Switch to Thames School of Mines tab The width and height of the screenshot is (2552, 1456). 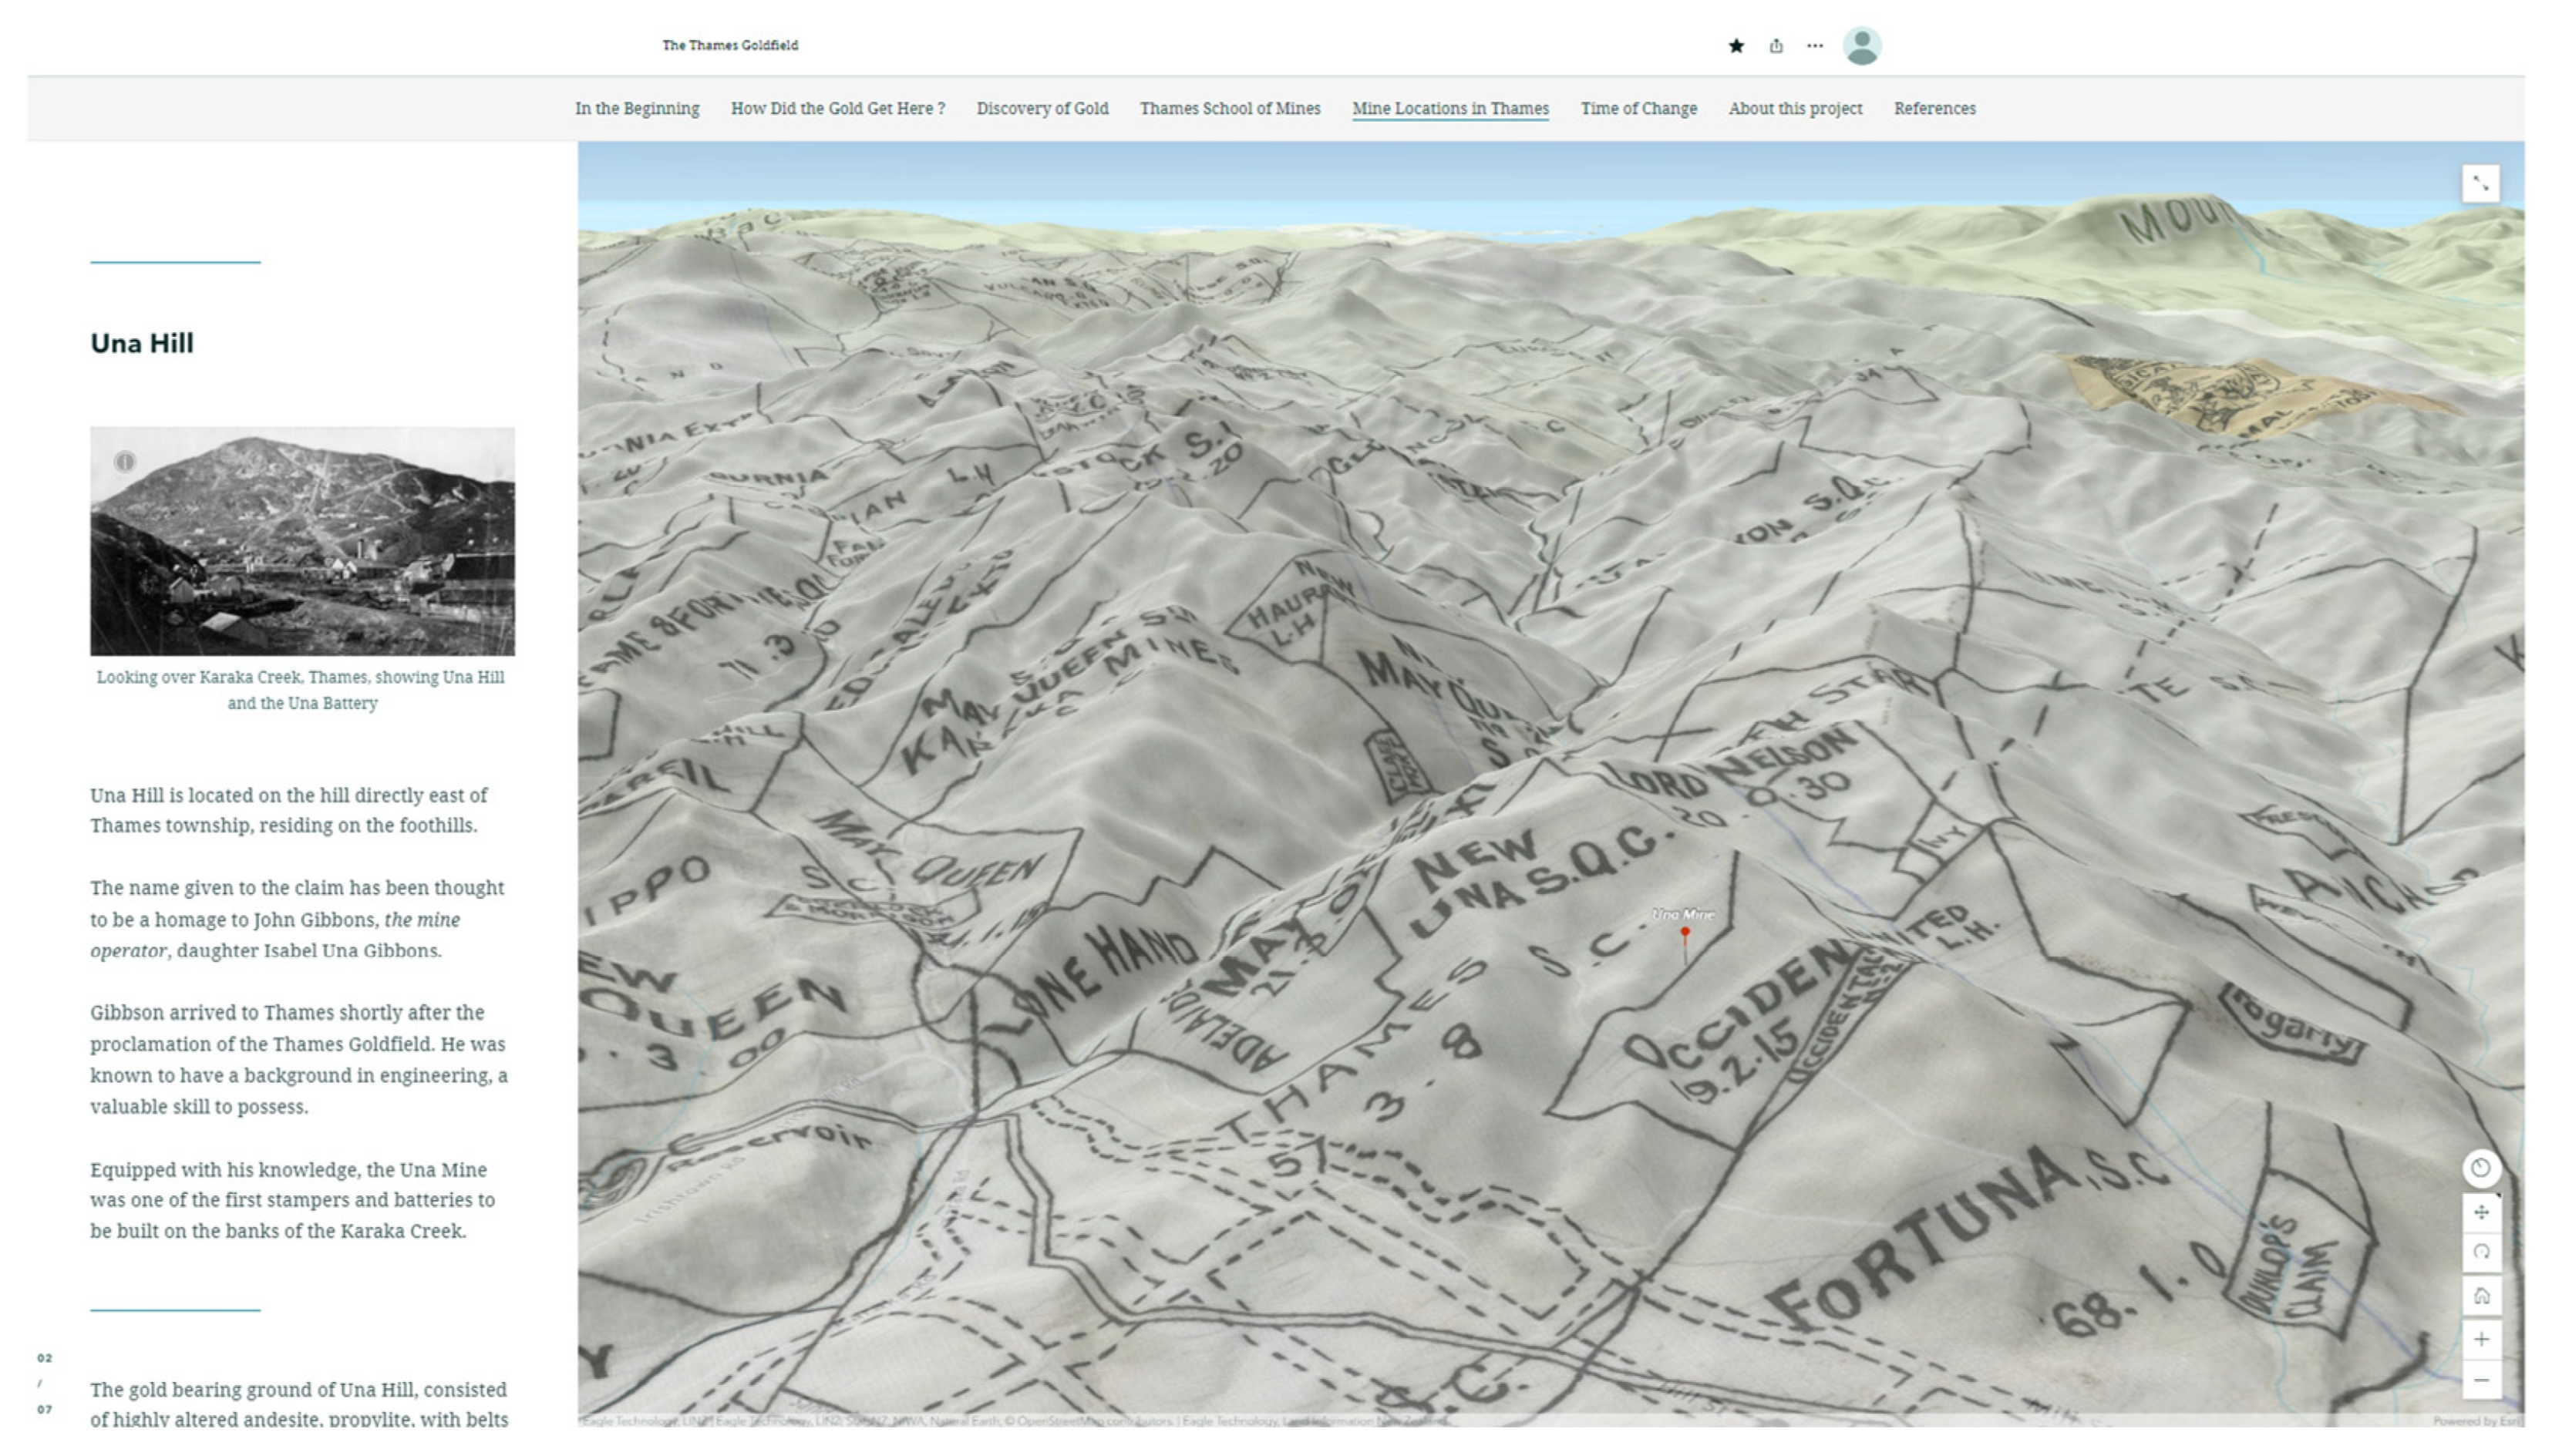[1230, 108]
